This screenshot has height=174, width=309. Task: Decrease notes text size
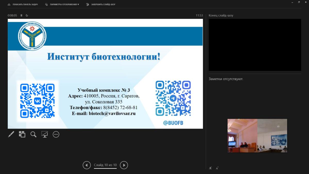[217, 168]
